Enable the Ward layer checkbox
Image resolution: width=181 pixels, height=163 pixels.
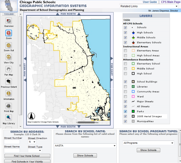125,96
